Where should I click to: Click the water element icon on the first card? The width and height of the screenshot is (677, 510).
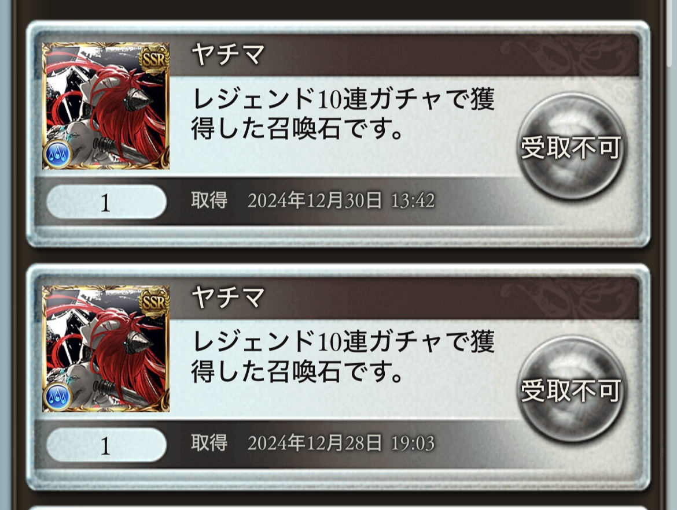tap(57, 154)
